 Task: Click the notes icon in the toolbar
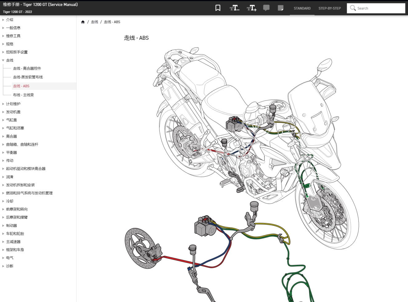[280, 8]
